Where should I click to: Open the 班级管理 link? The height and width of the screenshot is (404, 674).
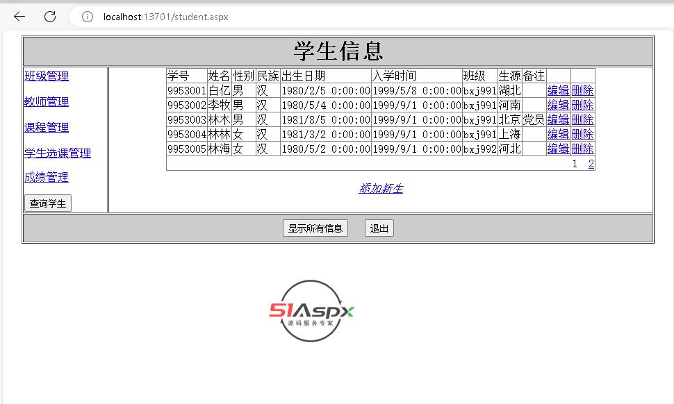pos(47,76)
